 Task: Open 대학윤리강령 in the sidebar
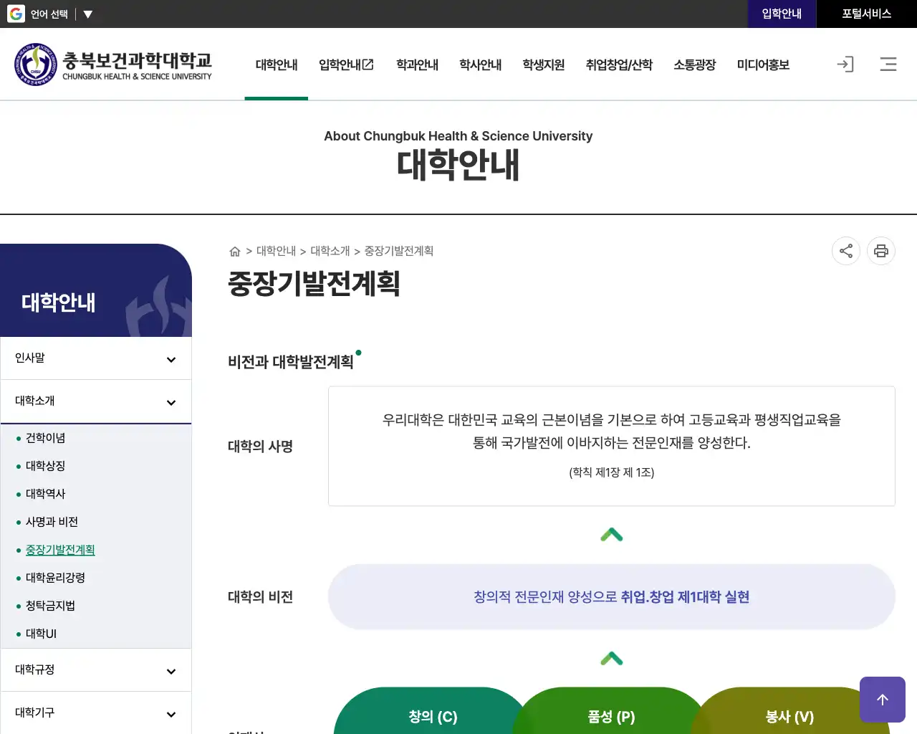click(x=55, y=578)
